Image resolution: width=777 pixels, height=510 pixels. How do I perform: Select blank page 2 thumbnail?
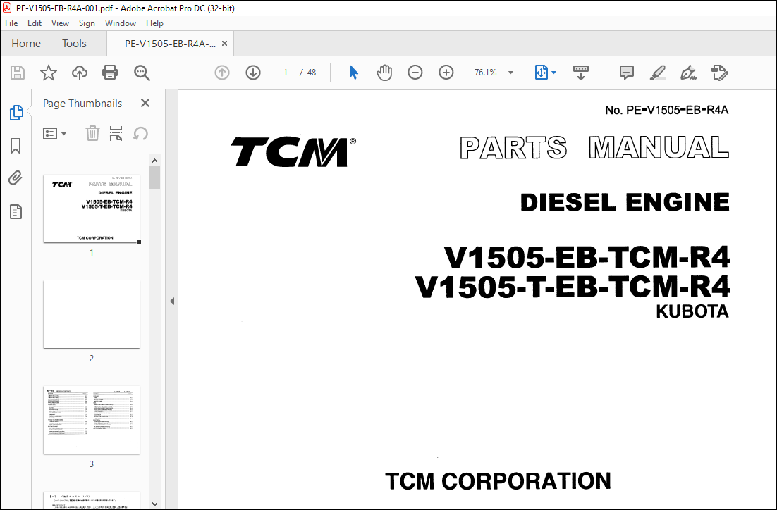(92, 314)
